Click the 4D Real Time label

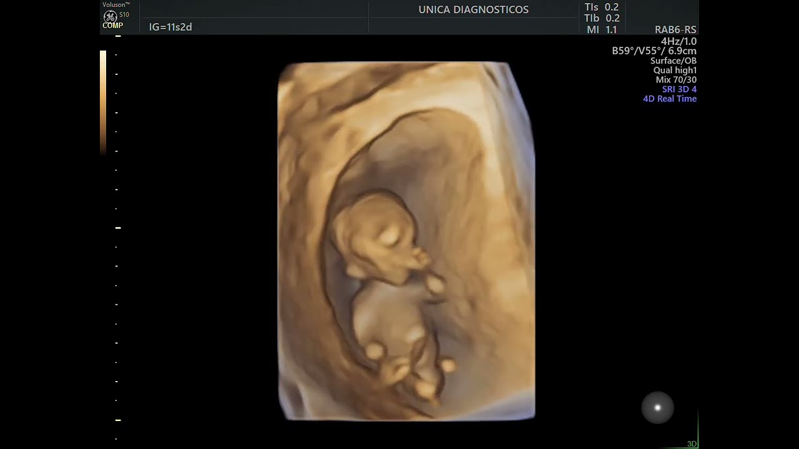coord(670,99)
